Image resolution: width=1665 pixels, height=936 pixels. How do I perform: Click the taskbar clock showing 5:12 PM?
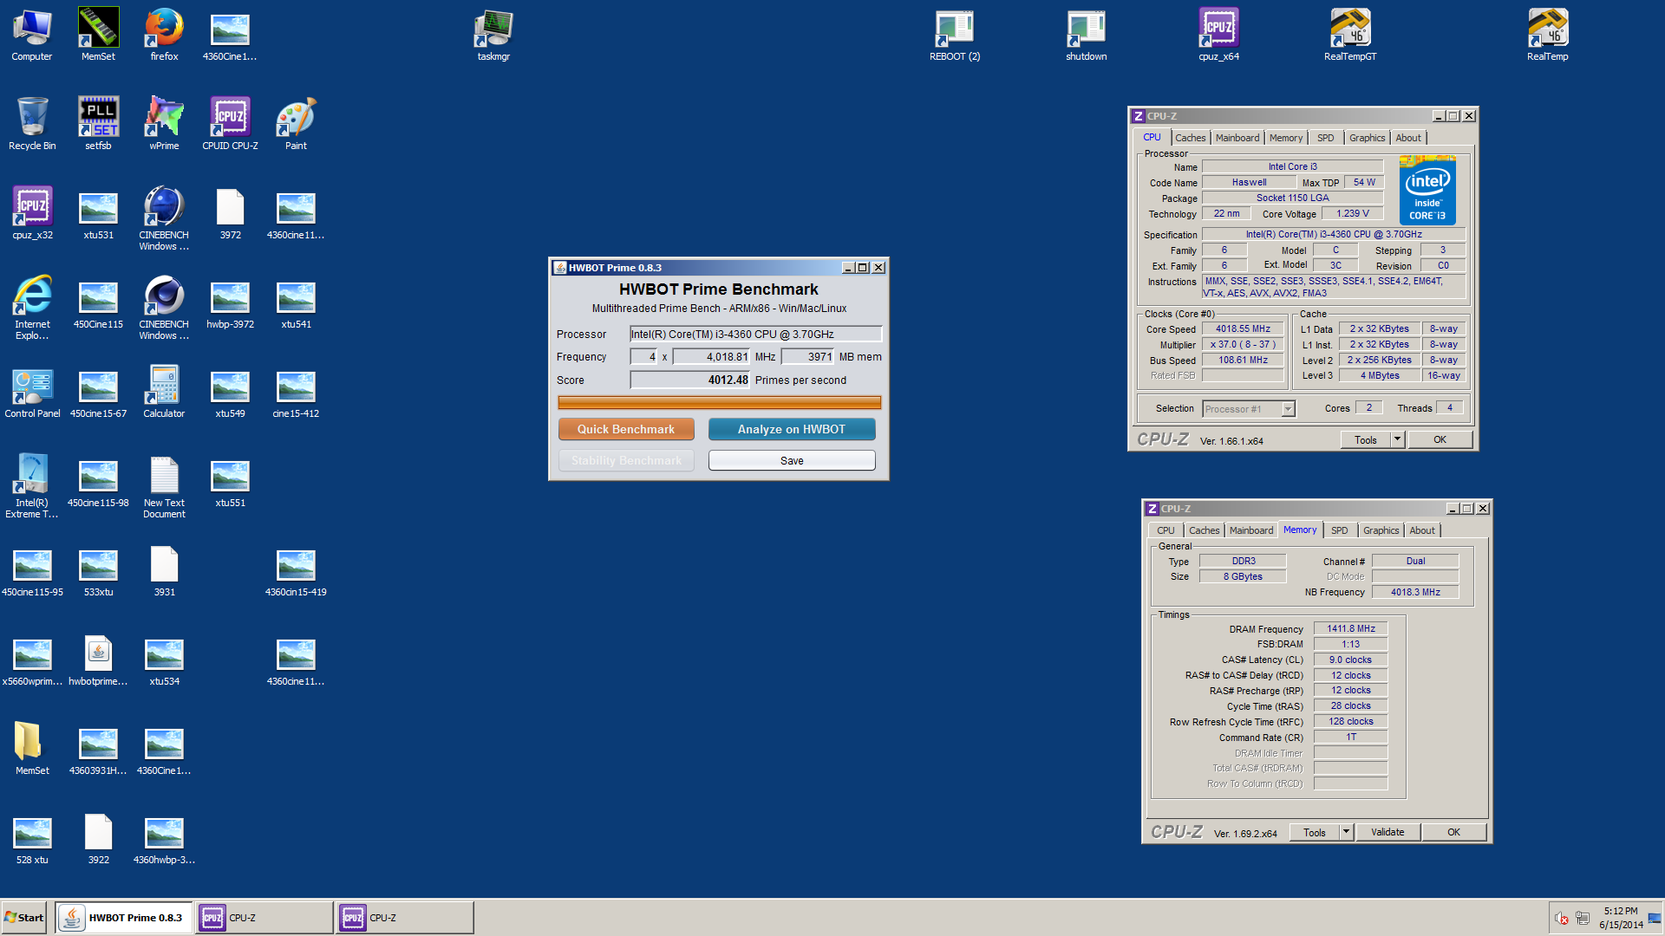1621,918
